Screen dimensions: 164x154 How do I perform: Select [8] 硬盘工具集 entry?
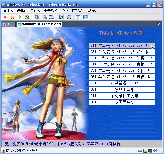coord(122,90)
